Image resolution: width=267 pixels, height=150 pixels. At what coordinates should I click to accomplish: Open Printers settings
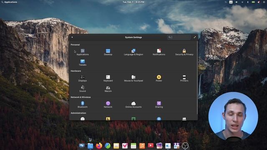[x=184, y=78]
